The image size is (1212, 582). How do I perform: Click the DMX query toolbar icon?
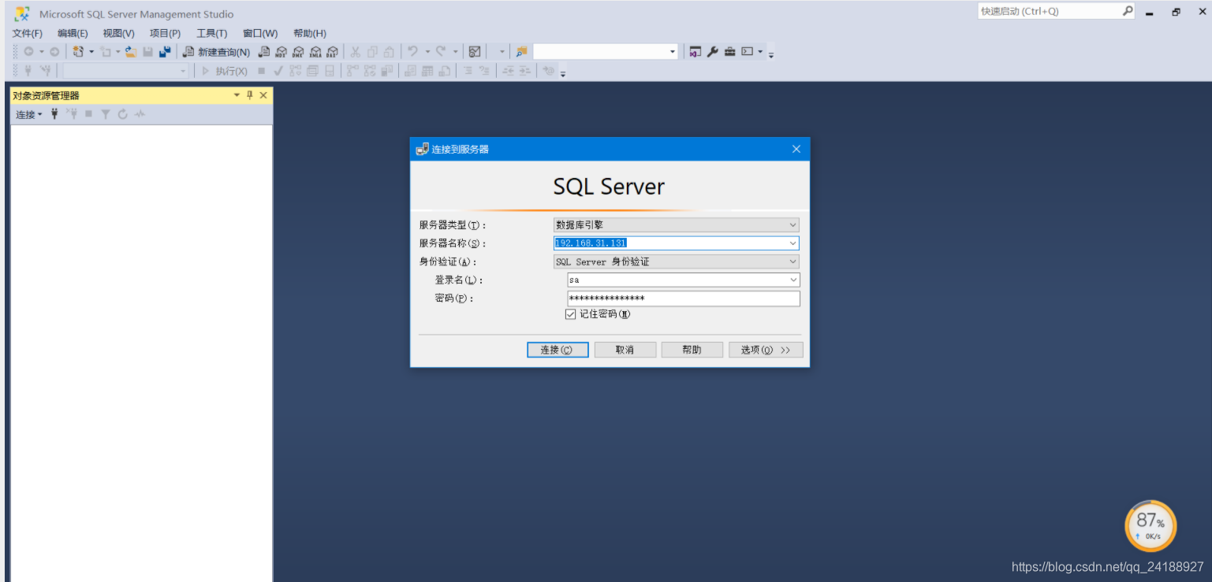point(298,52)
